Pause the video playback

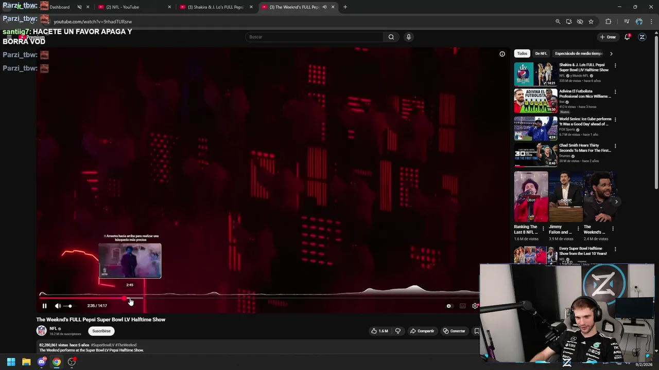(x=44, y=306)
